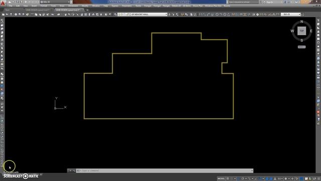This screenshot has width=321, height=181.
Task: Toggle snap mode in status bar
Action: coord(232,179)
